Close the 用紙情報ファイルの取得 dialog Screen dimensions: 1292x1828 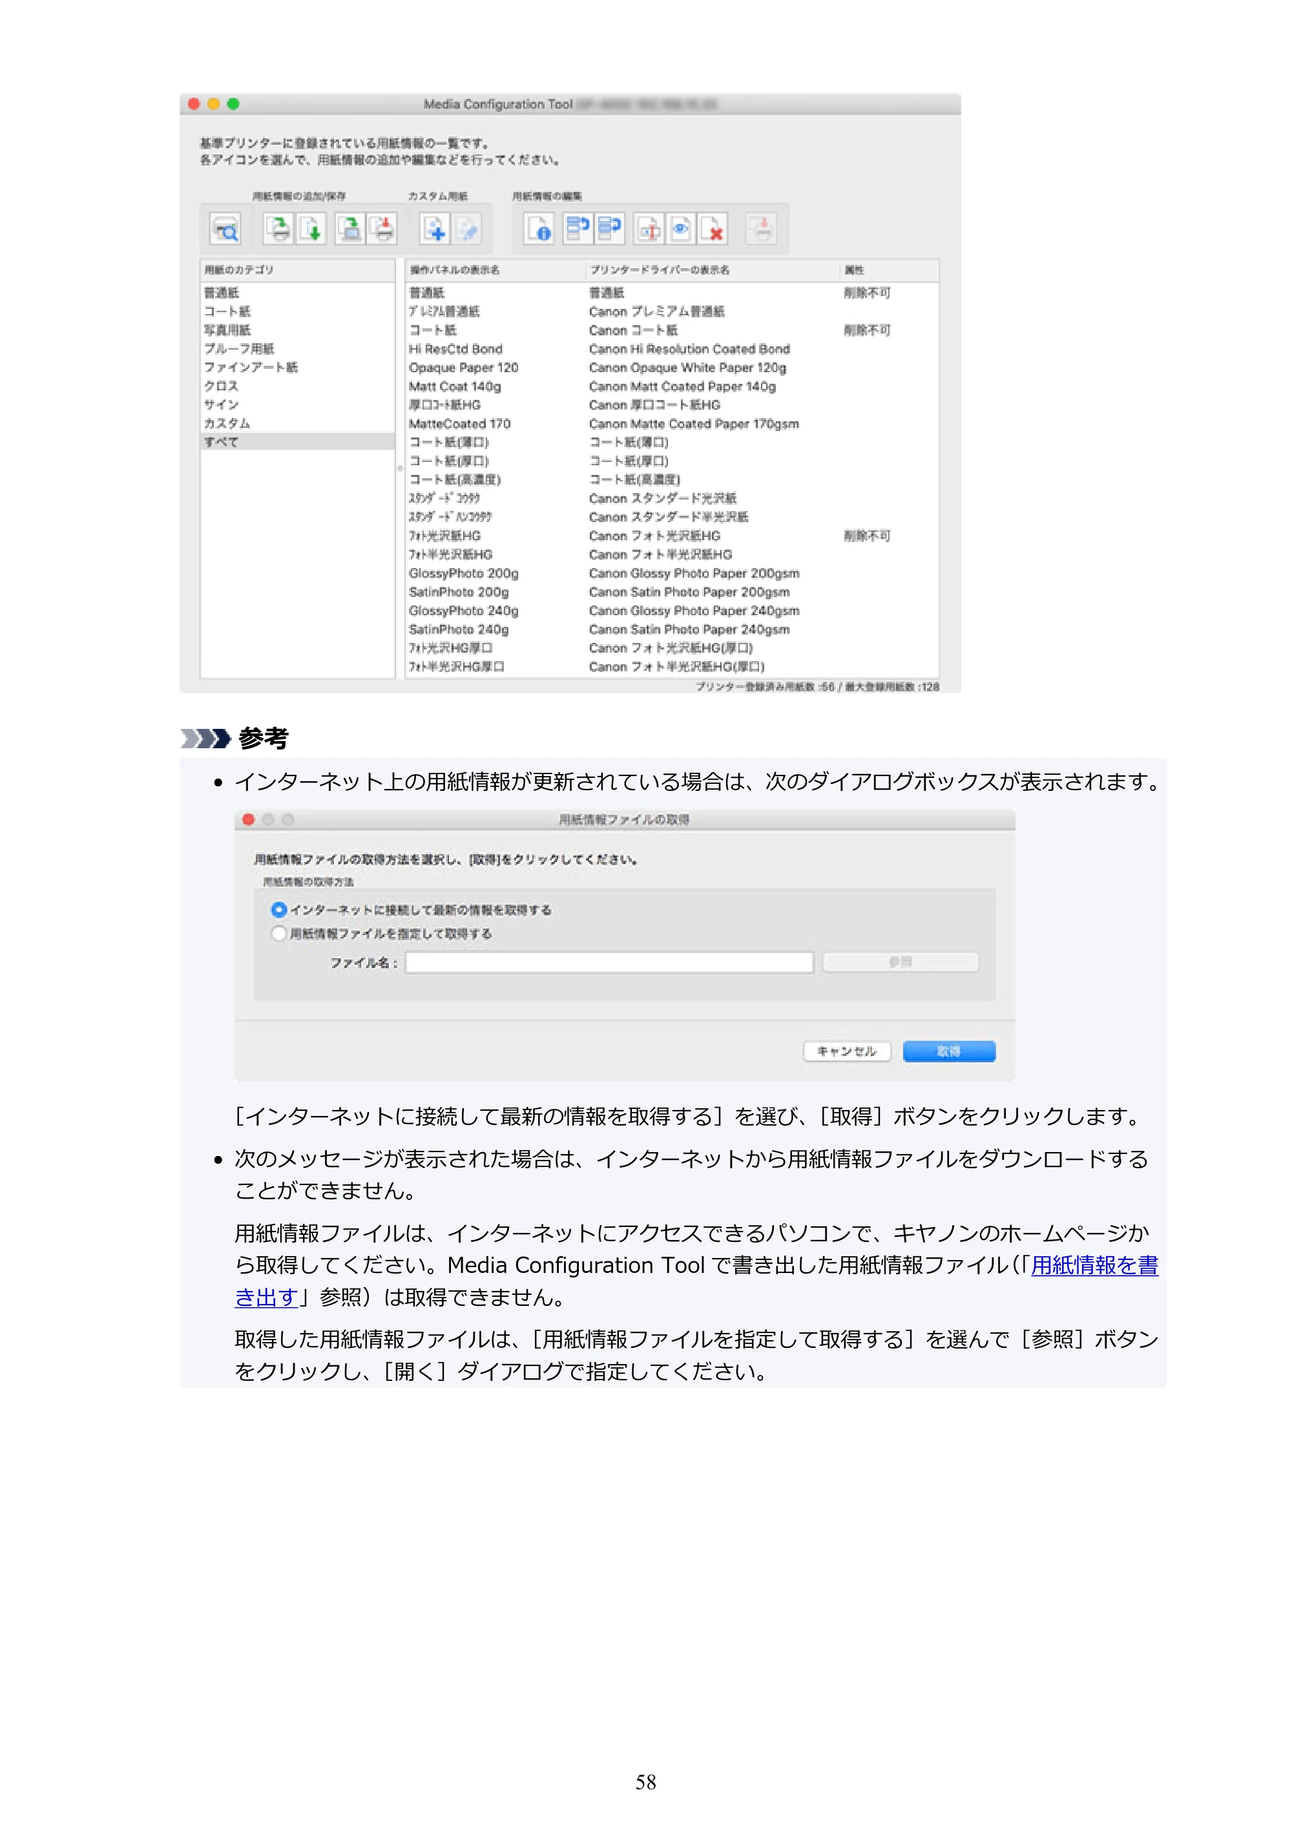pos(248,819)
